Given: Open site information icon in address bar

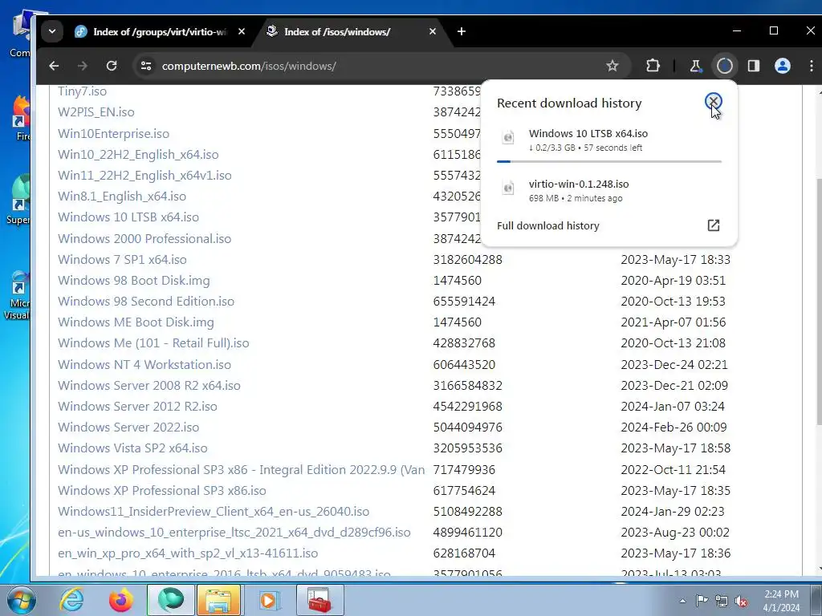Looking at the screenshot, I should tap(146, 66).
